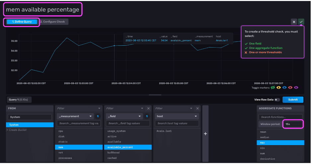
Task: Choose the median aggregate function
Action: 280,137
